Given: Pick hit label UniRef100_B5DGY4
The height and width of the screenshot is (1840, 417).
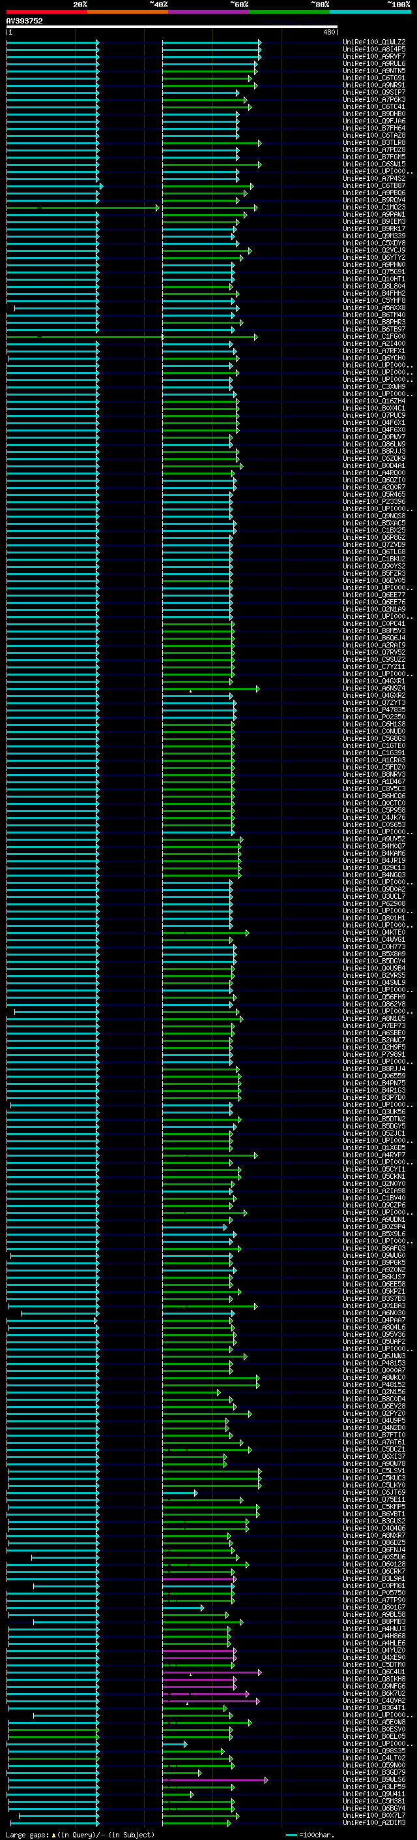Looking at the screenshot, I should click(374, 961).
